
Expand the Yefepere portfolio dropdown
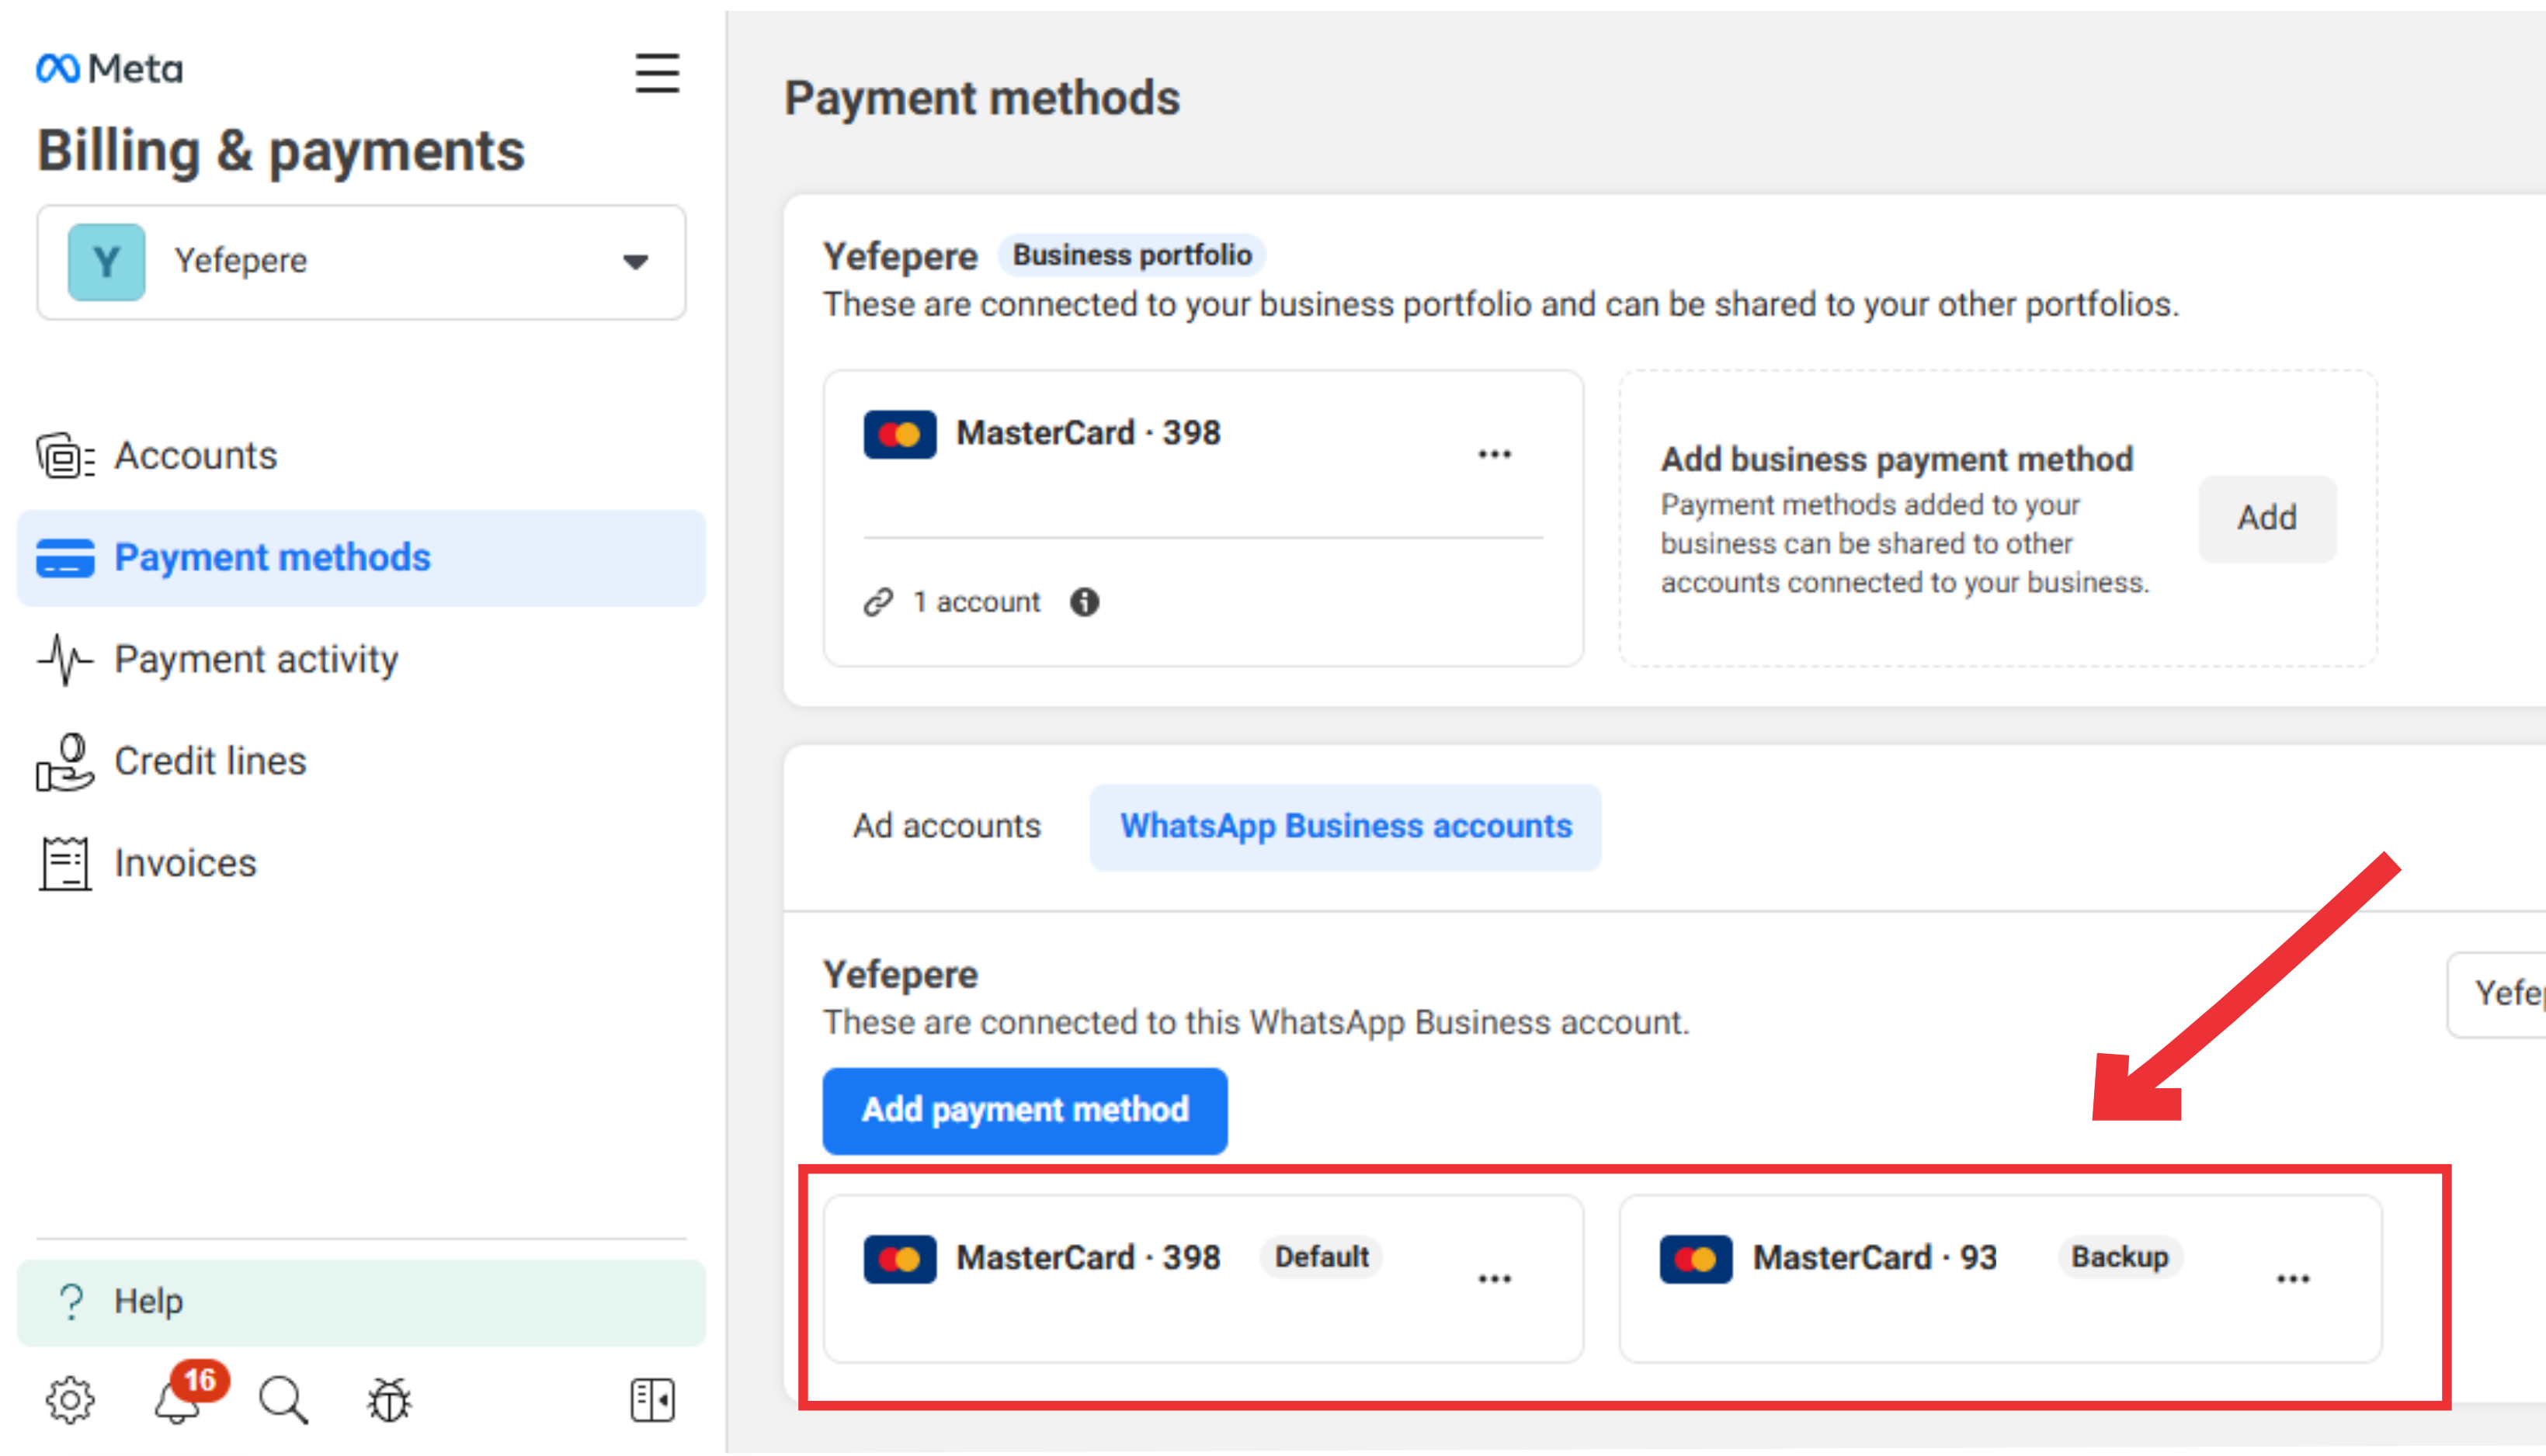361,262
